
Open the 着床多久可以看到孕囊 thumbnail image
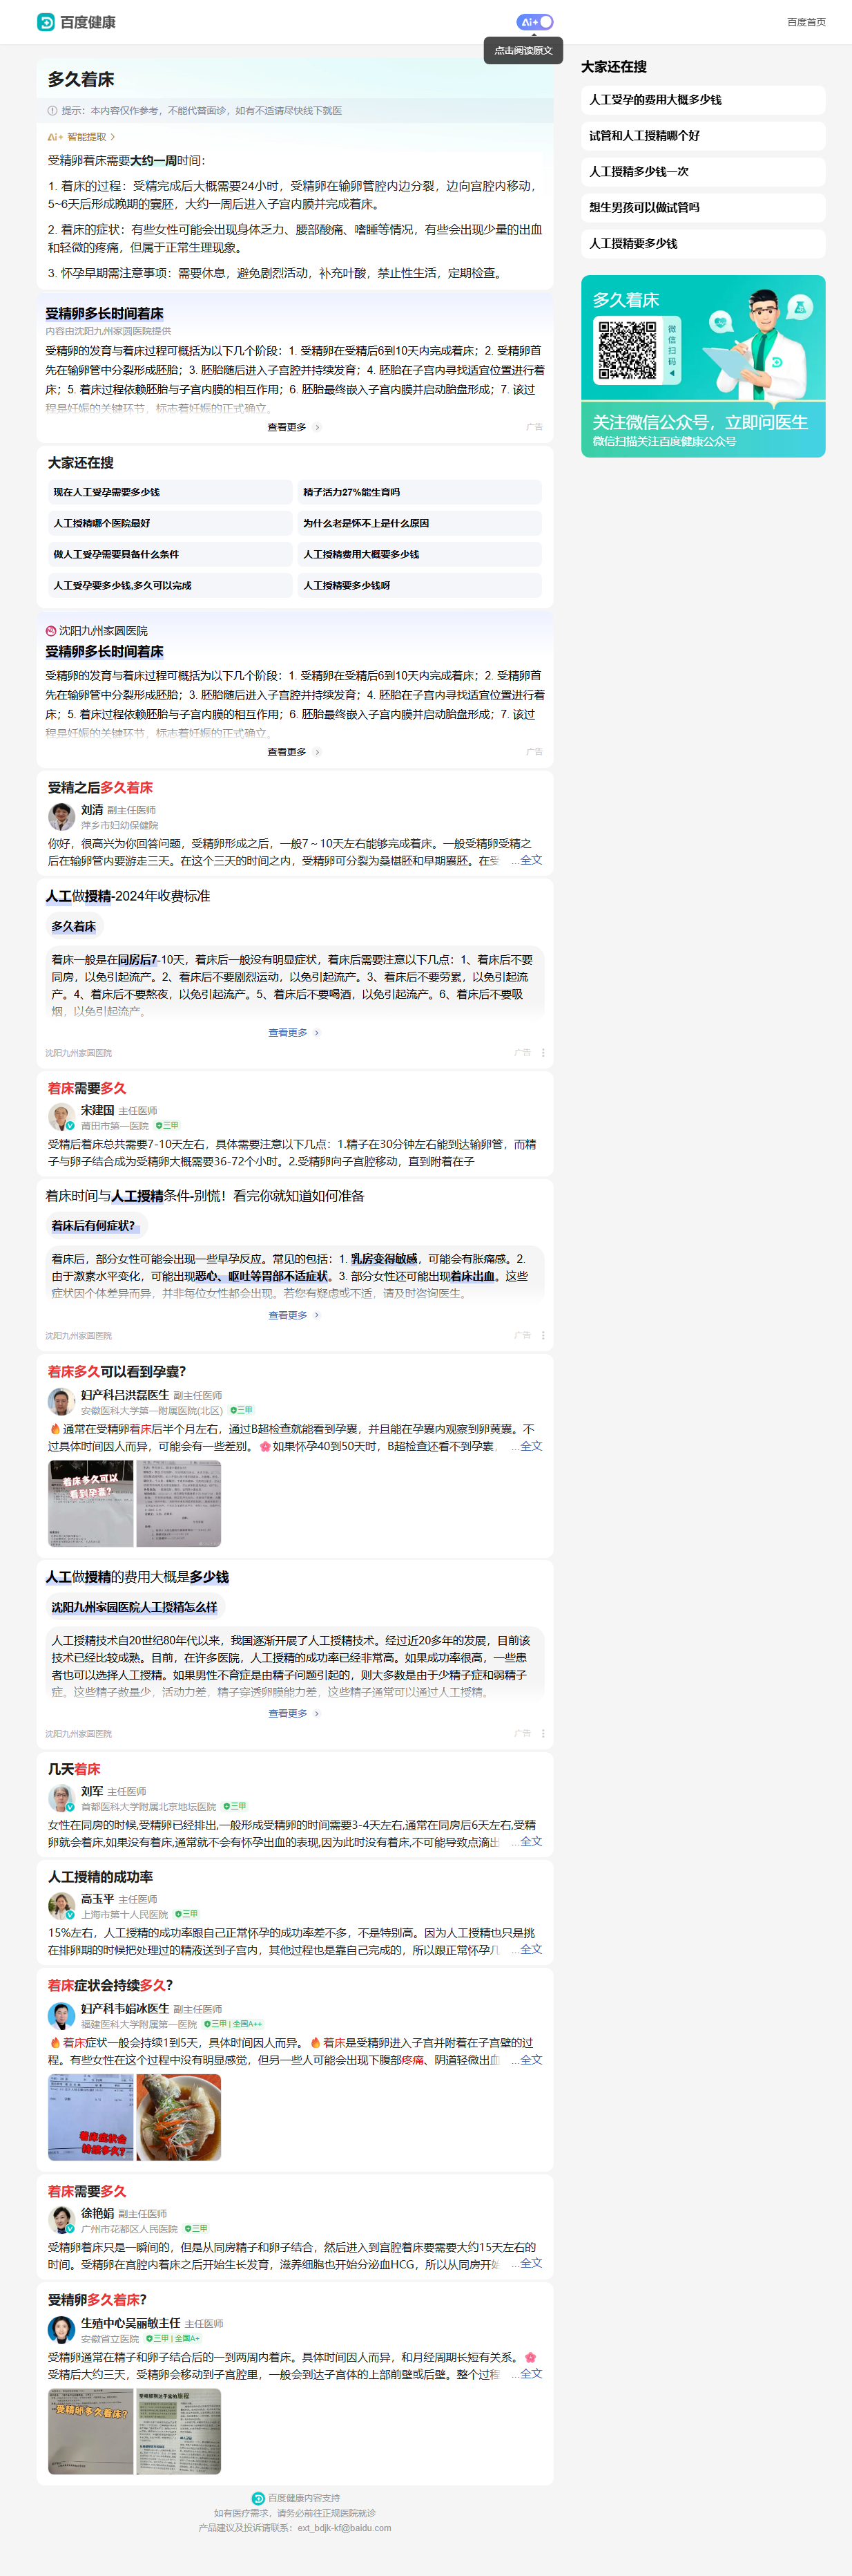pos(91,1502)
